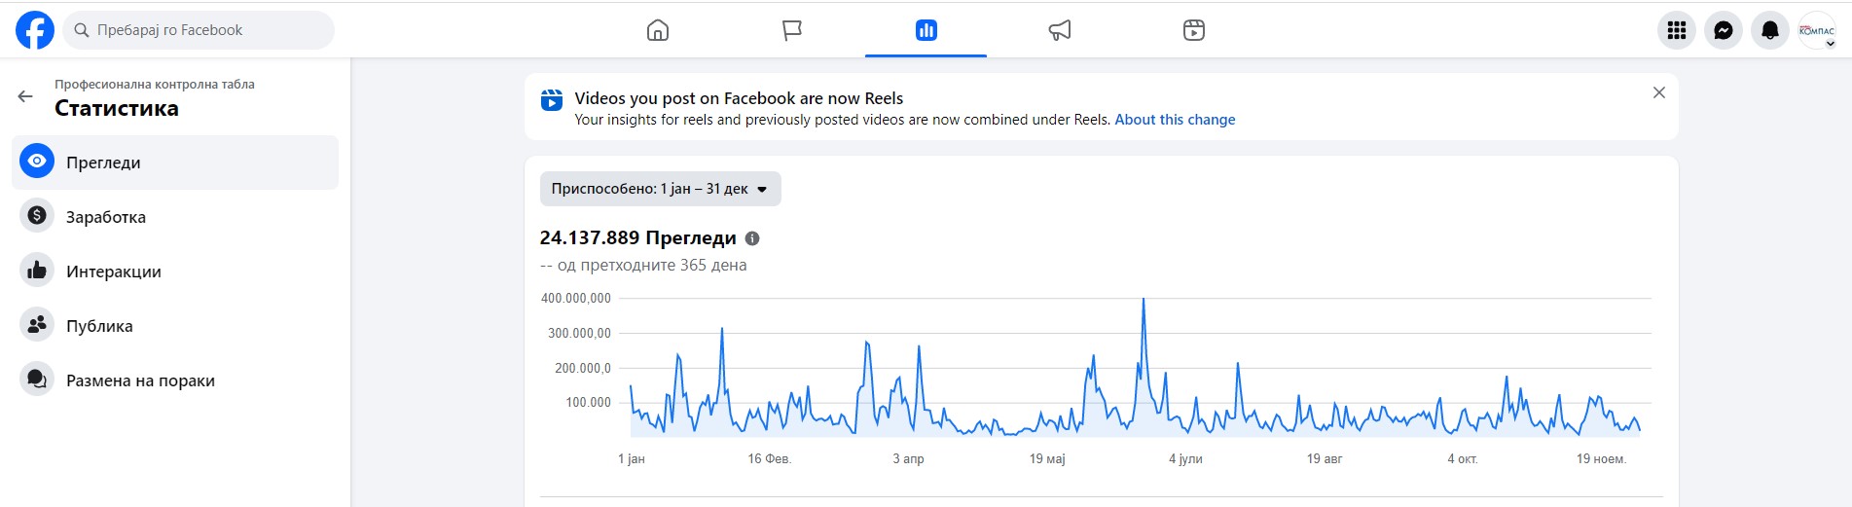Open Интеракции section in sidebar
The width and height of the screenshot is (1852, 507).
[x=113, y=272]
